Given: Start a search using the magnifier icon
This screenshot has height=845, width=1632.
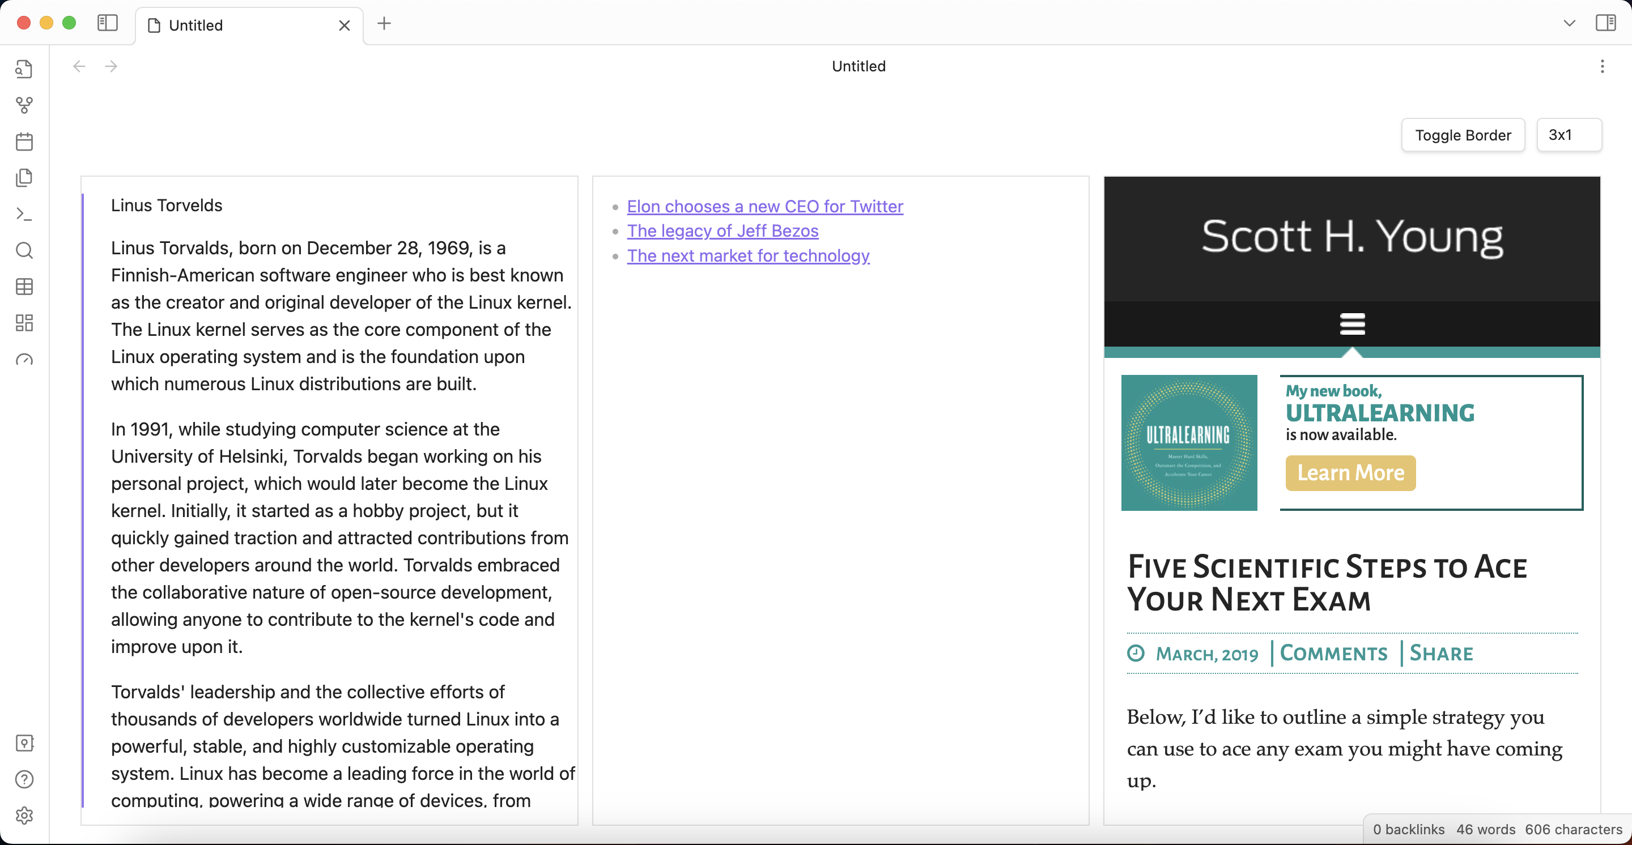Looking at the screenshot, I should (x=24, y=251).
